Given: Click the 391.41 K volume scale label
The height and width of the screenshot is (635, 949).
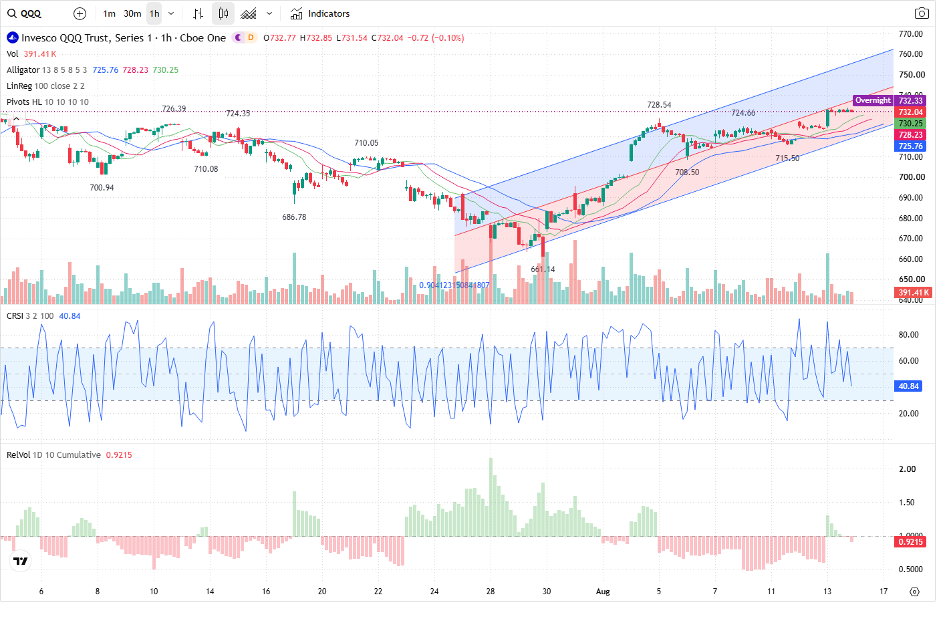Looking at the screenshot, I should pos(913,292).
